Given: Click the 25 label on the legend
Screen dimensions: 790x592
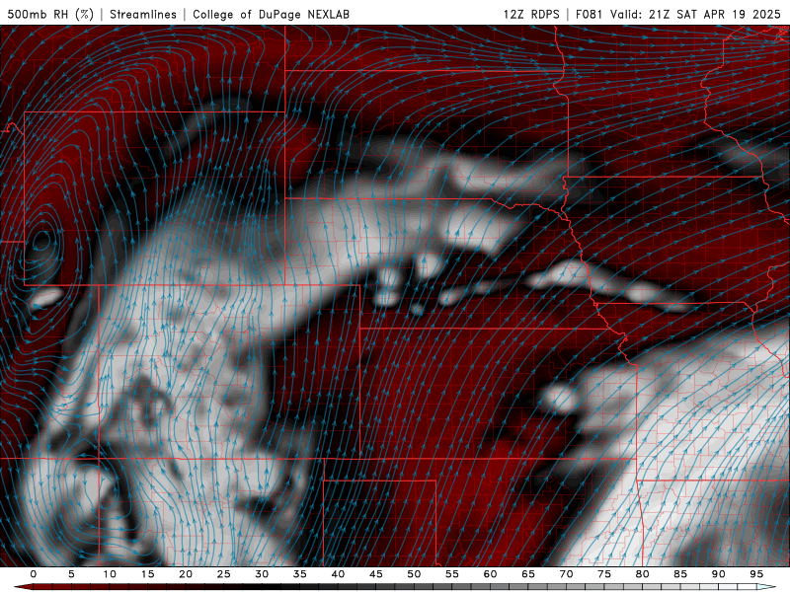Looking at the screenshot, I should tap(224, 574).
